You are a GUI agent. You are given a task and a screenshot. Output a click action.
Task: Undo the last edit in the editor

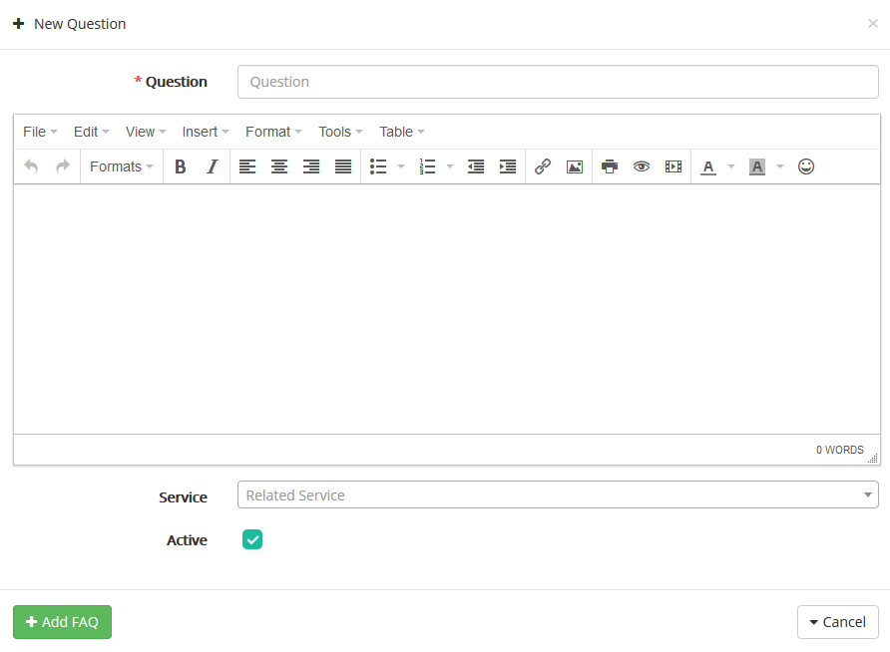pyautogui.click(x=31, y=166)
